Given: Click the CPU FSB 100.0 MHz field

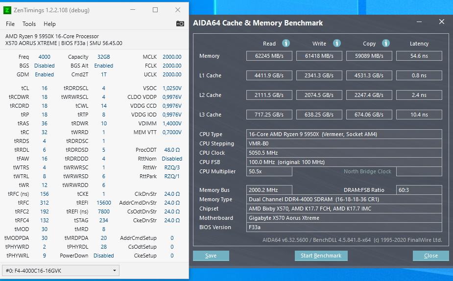Looking at the screenshot, I should 344,162.
